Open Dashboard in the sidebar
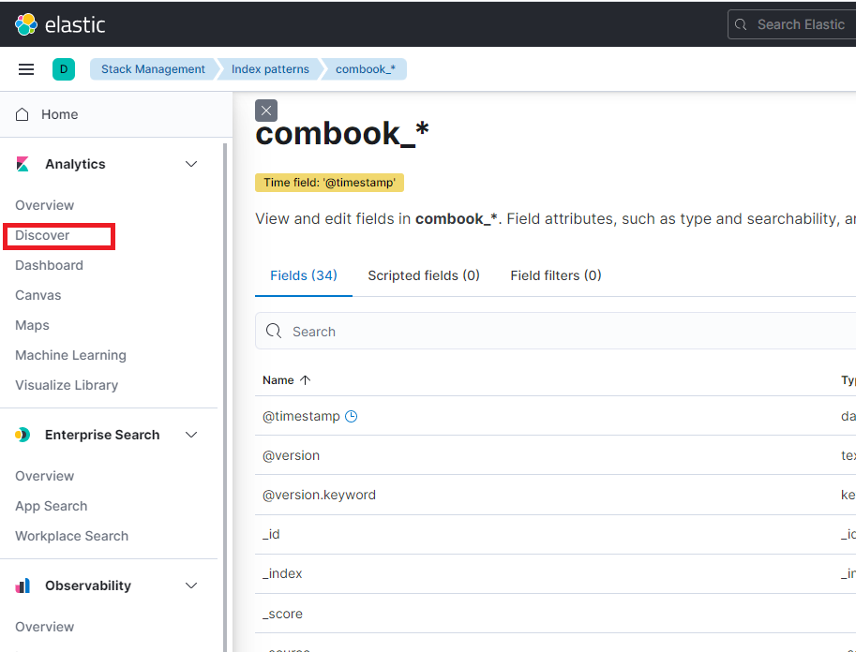856x652 pixels. pos(49,265)
